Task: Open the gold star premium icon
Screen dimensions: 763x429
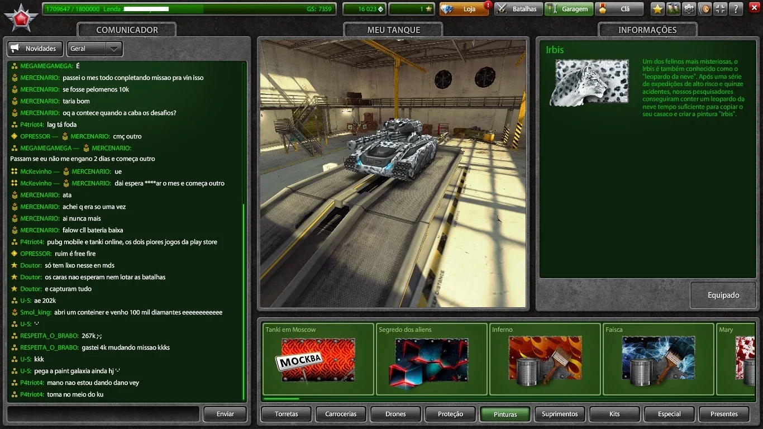Action: [x=657, y=9]
